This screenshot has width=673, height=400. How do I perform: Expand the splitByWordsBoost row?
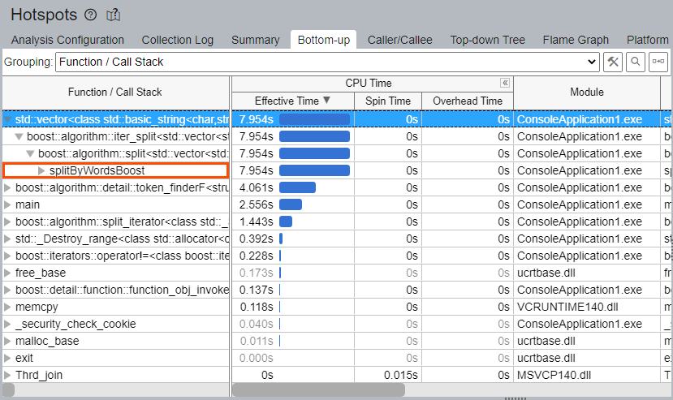click(42, 170)
